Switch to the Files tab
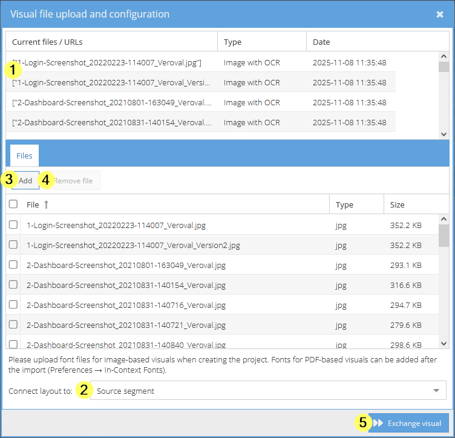This screenshot has height=438, width=455. pos(24,156)
